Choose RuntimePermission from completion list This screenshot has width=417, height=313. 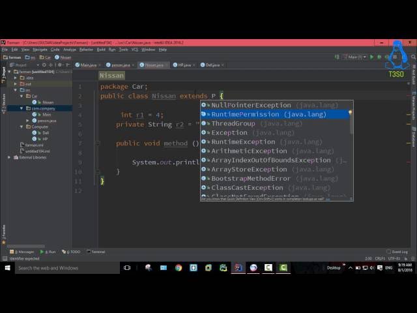tap(275, 114)
